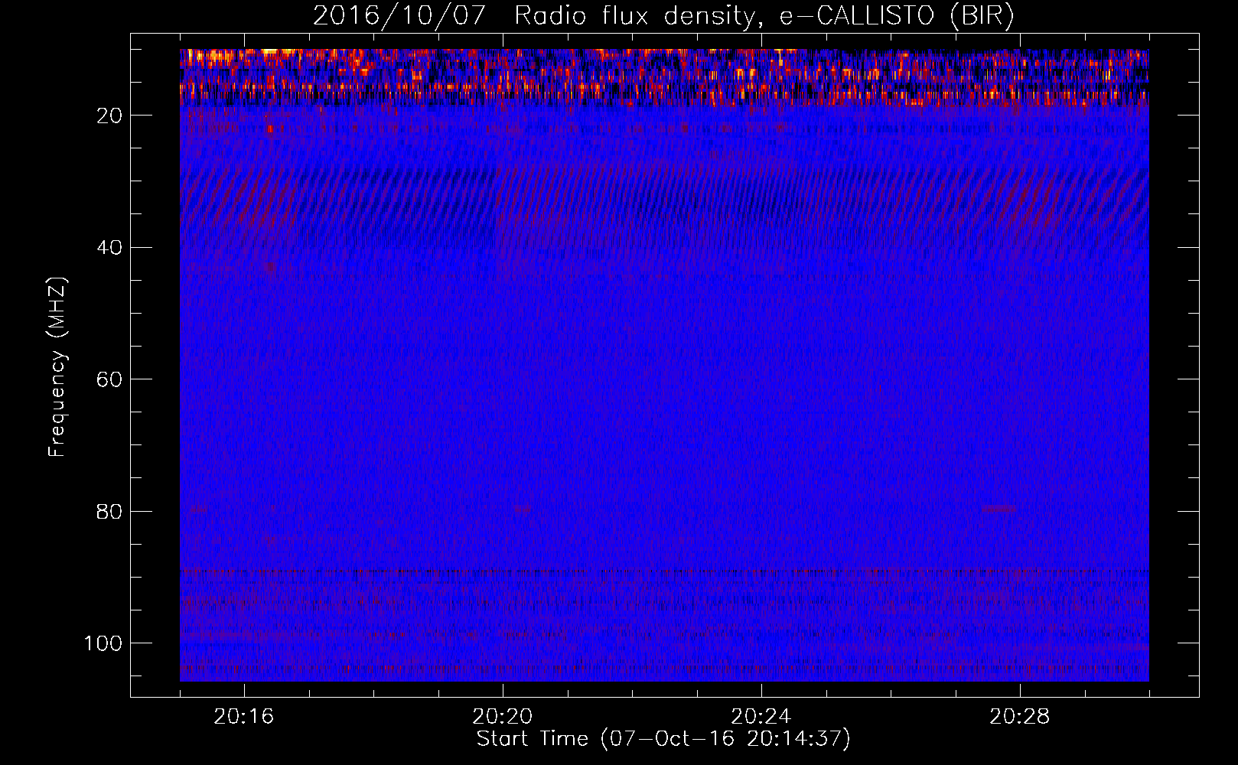The image size is (1238, 765).
Task: Click the 'Start Time (07-Oct-16 20:14:37)' axis label
Action: click(663, 739)
